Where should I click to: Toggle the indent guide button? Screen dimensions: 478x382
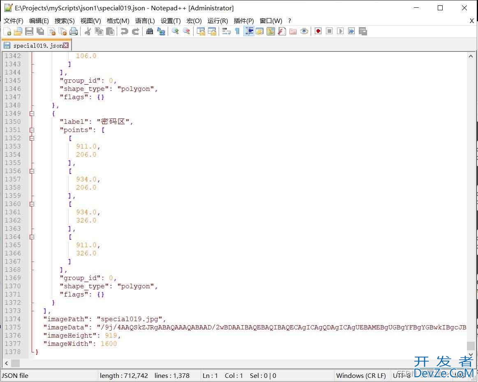click(x=249, y=31)
